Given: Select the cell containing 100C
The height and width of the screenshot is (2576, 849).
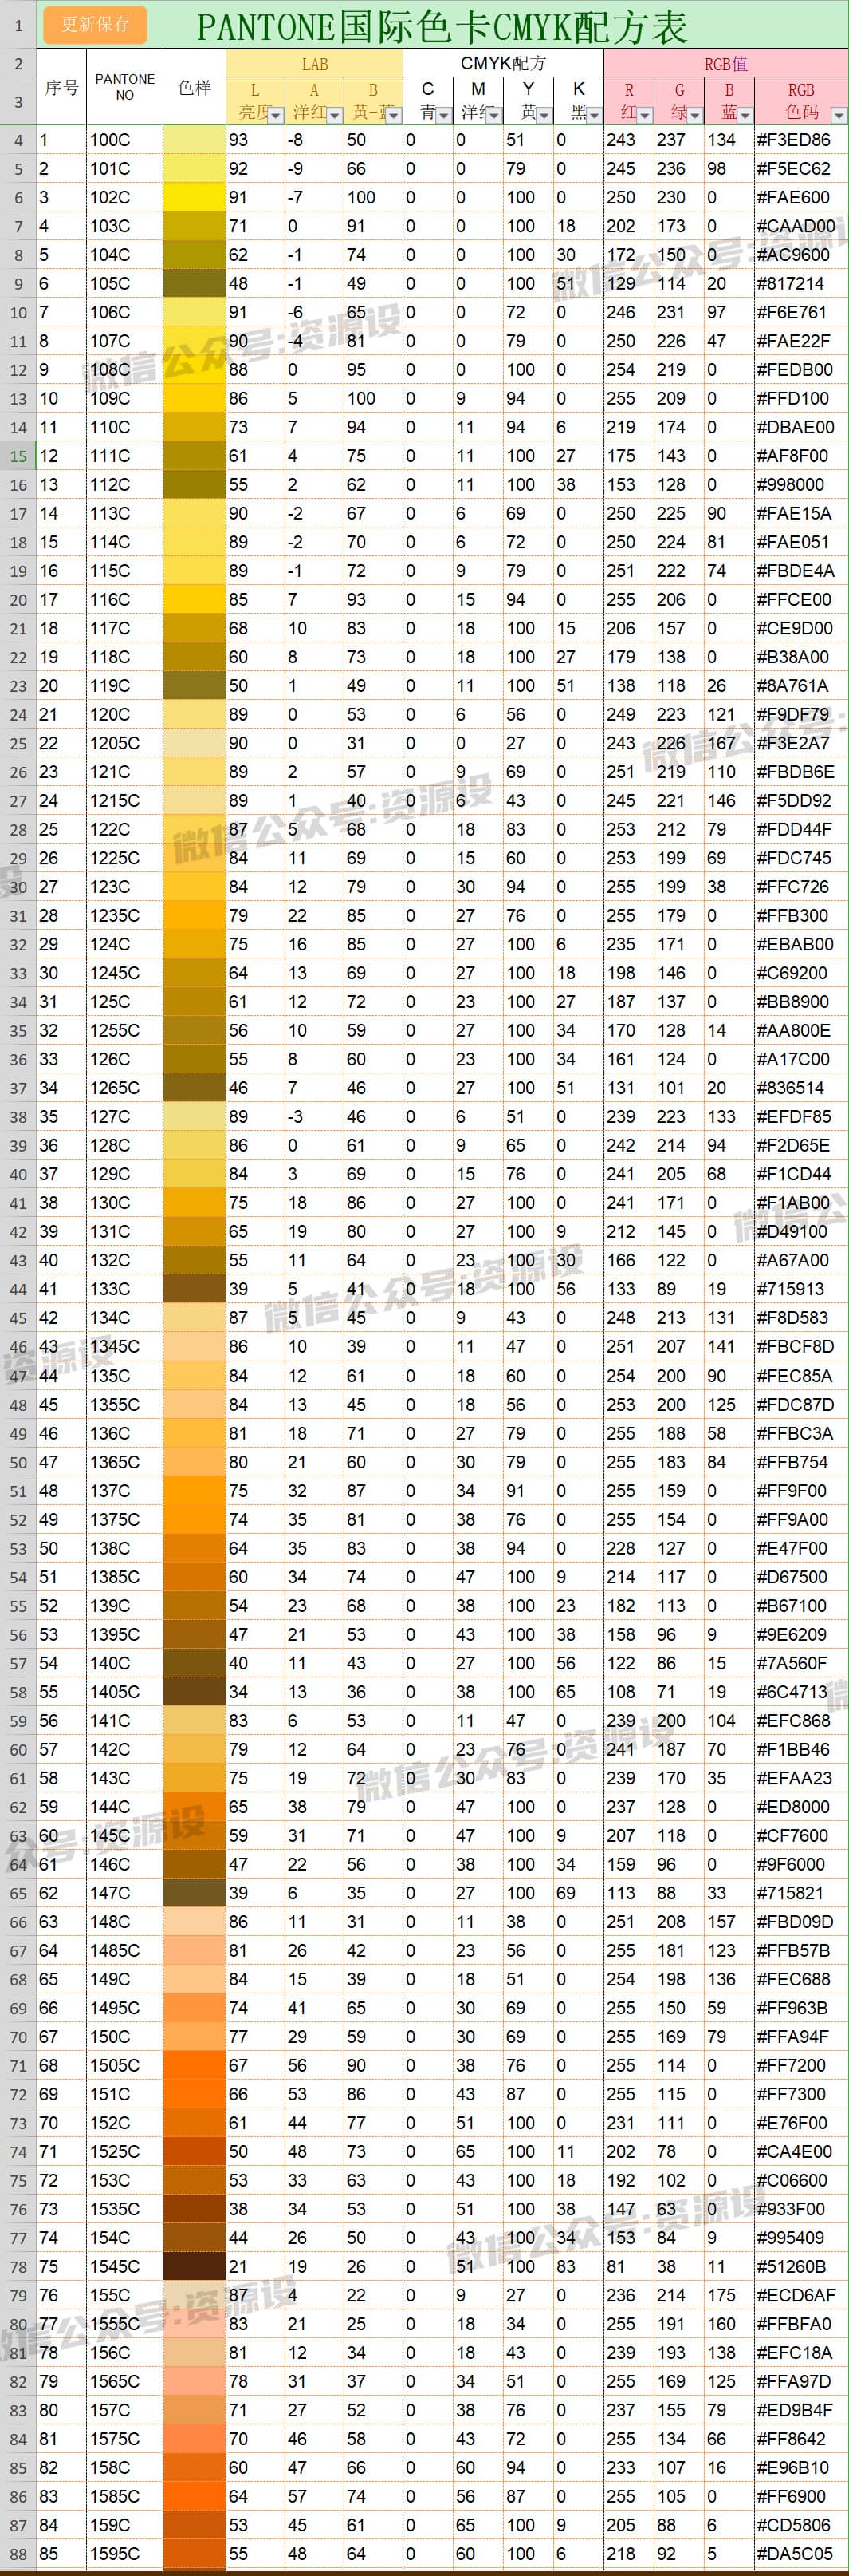Looking at the screenshot, I should 125,140.
